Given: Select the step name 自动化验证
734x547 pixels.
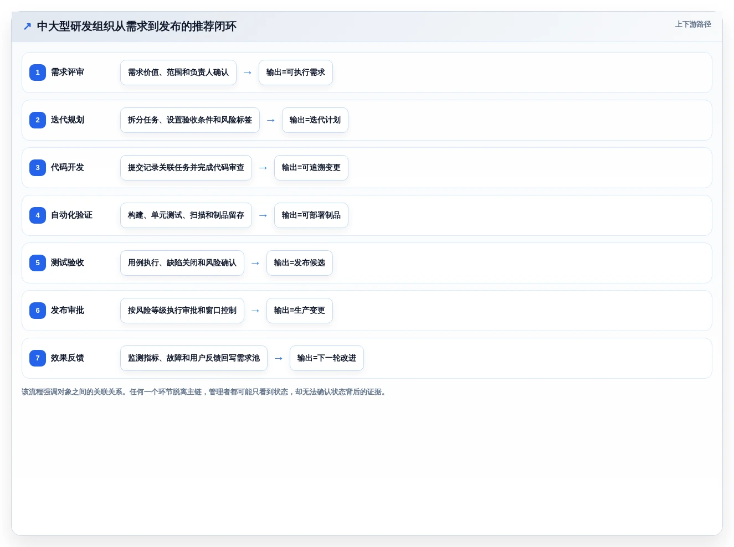Looking at the screenshot, I should 72,215.
